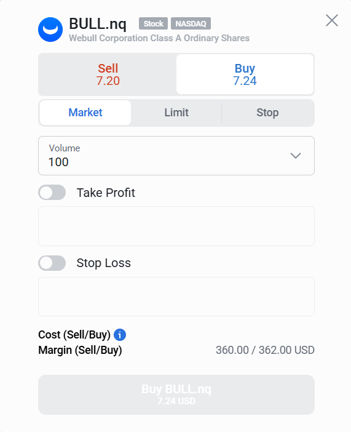
Task: Click the Buy BULL.nq submit button
Action: (x=176, y=394)
